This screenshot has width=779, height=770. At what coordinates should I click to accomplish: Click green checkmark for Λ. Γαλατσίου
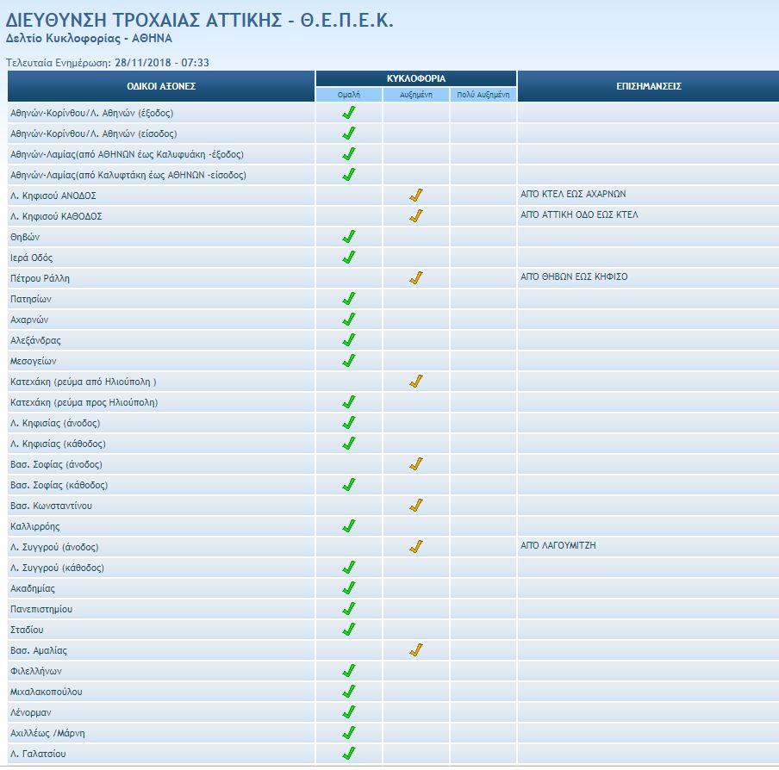pyautogui.click(x=349, y=754)
